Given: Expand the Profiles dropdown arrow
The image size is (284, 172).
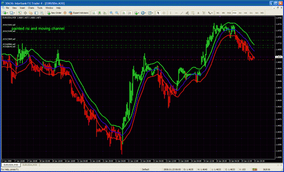Looking at the screenshot, I should (14, 13).
